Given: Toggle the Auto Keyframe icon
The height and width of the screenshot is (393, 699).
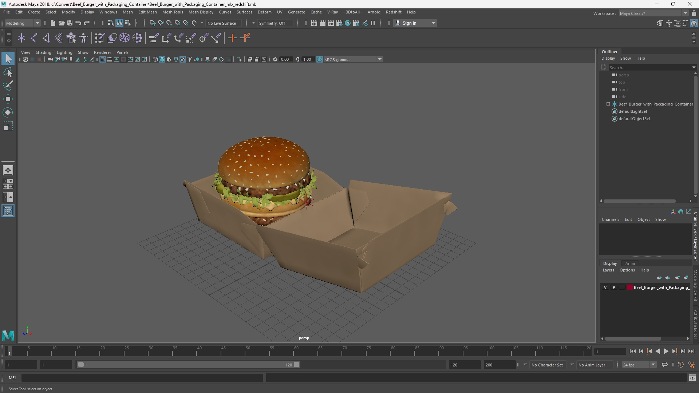Looking at the screenshot, I should click(x=680, y=365).
